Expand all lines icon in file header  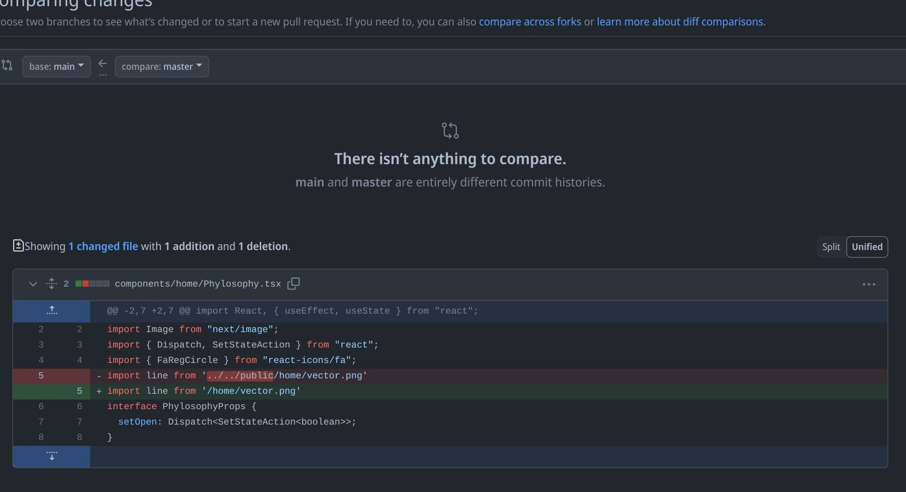tap(52, 284)
